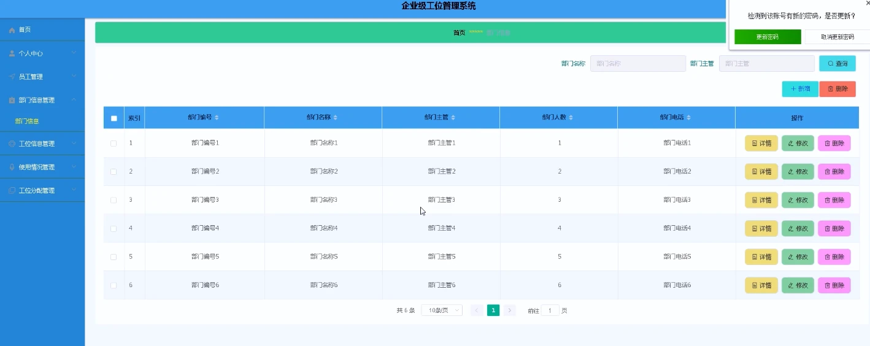
Task: Open the 10条/页 page size dropdown
Action: 442,310
